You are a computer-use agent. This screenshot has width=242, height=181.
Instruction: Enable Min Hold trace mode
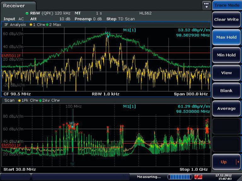226,55
